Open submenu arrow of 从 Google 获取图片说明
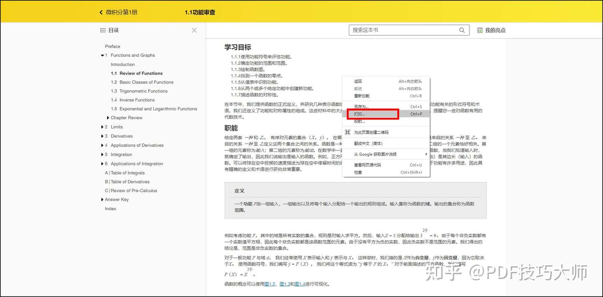The image size is (603, 297). tap(426, 154)
